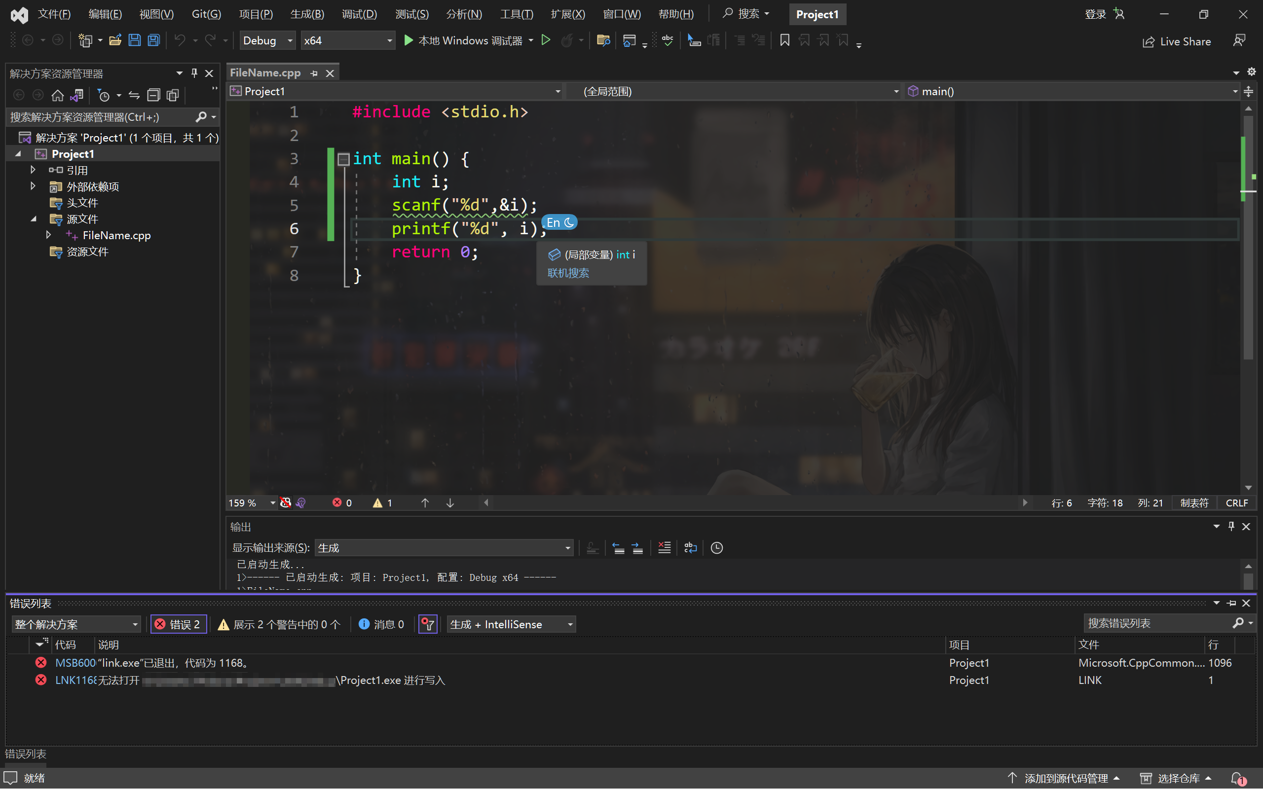Toggle the warnings filter in Error List
Image resolution: width=1263 pixels, height=789 pixels.
279,624
